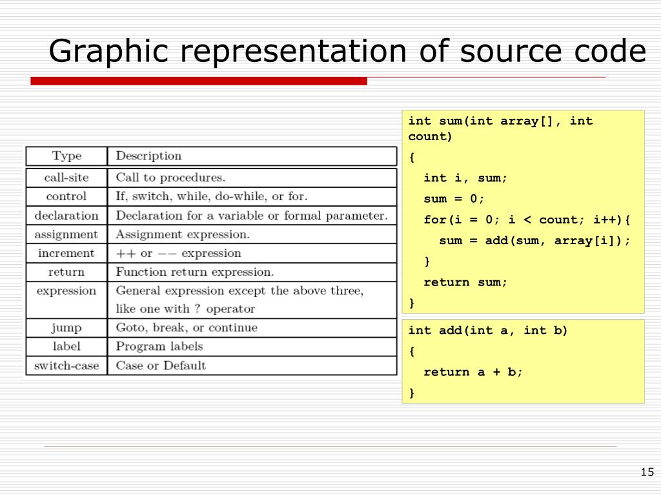Click slide page number 15
This screenshot has width=661, height=496.
point(647,472)
